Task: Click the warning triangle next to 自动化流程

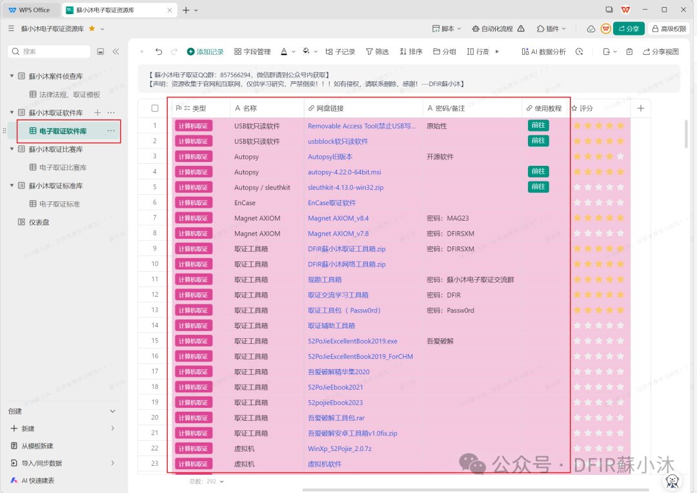Action: (x=521, y=28)
